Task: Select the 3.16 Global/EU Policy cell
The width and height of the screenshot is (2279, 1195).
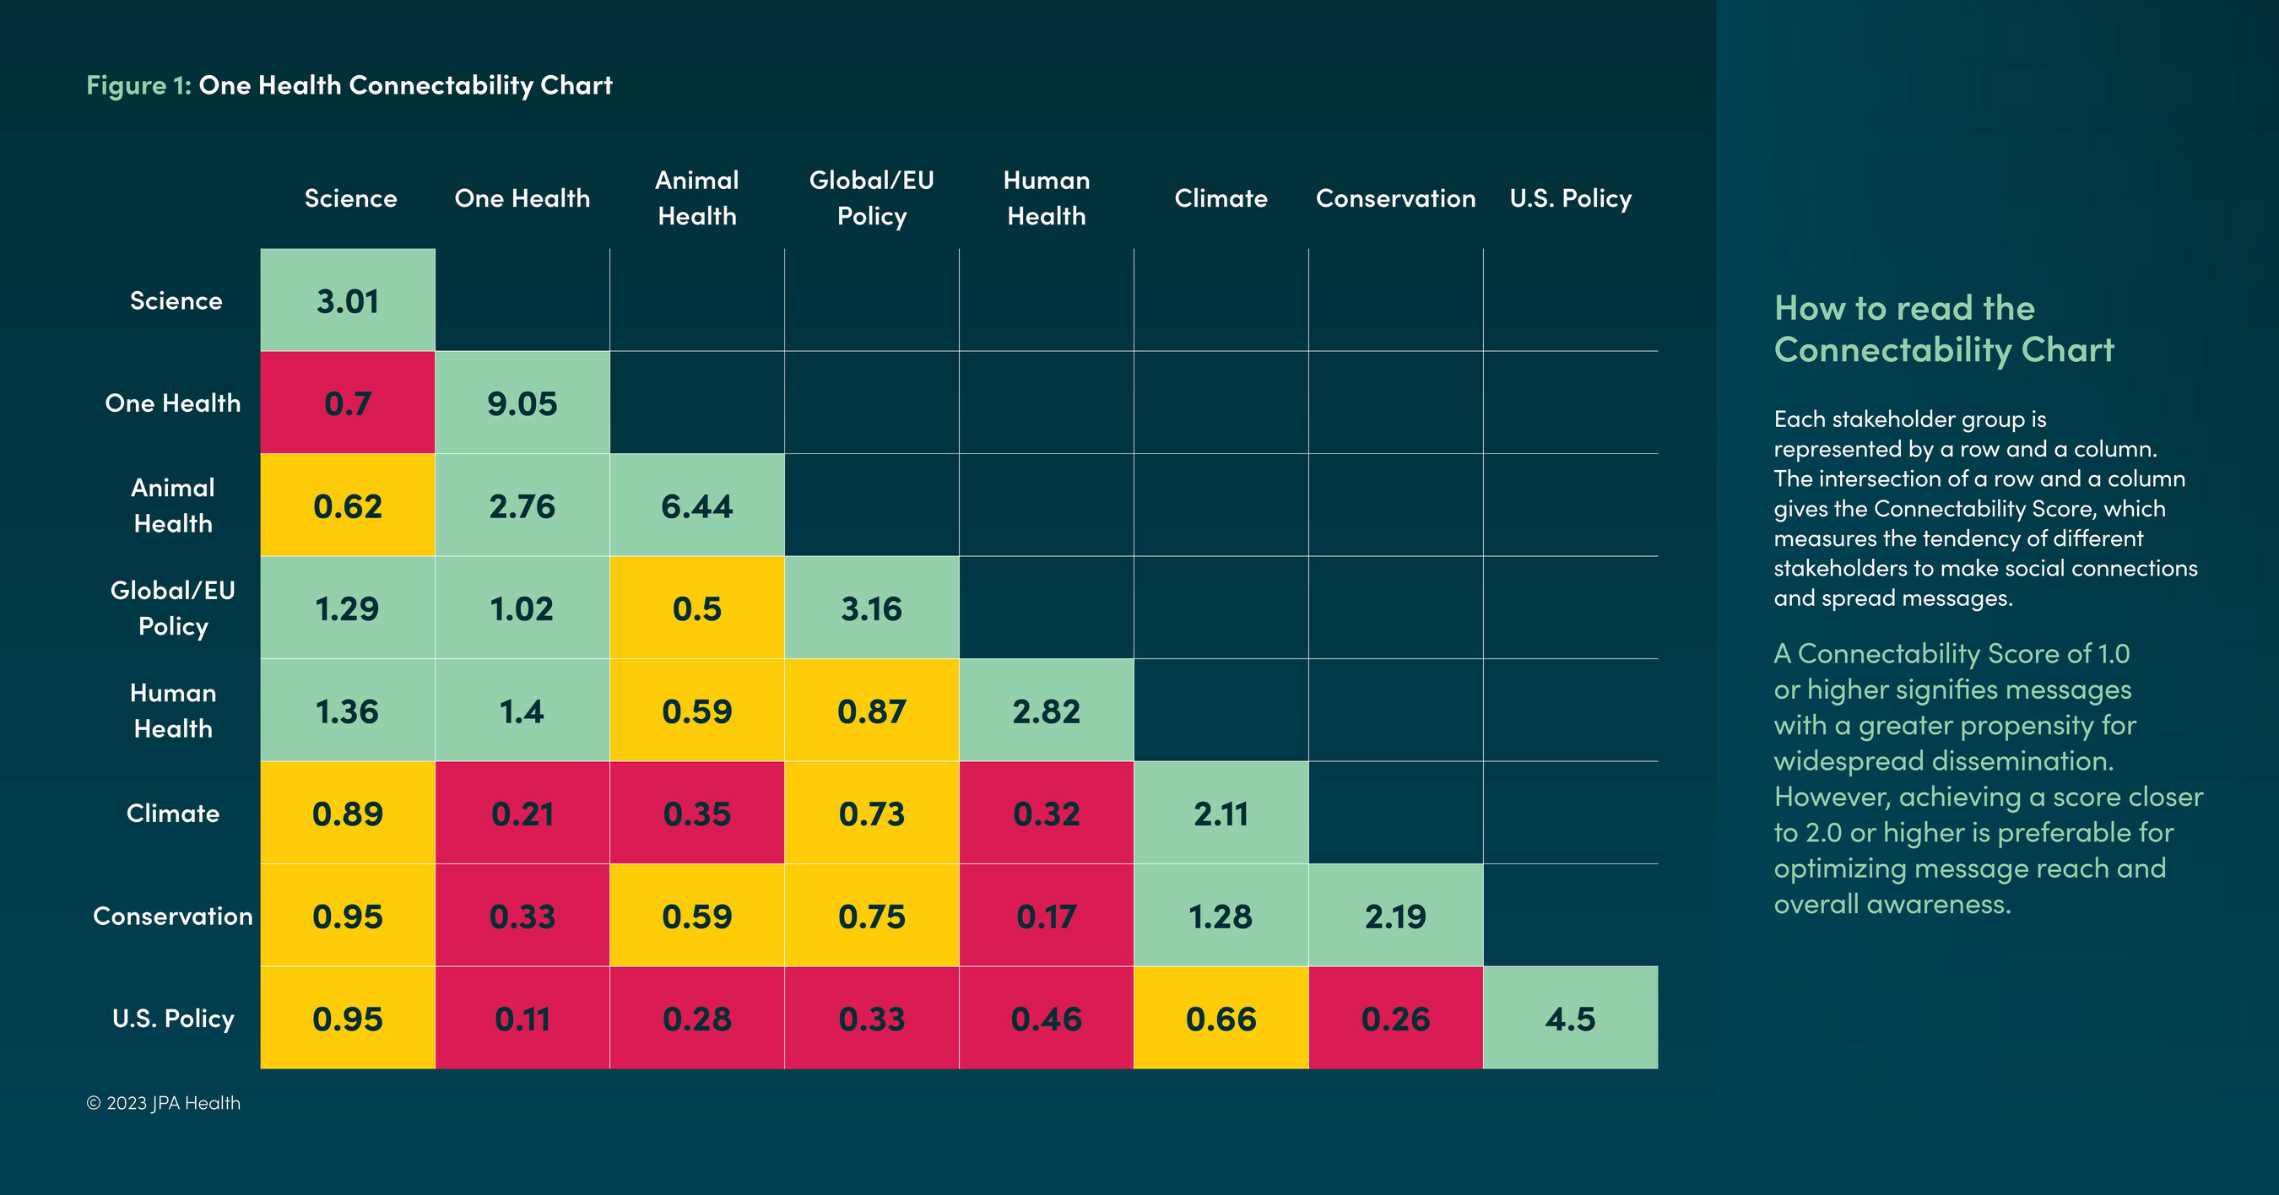Action: 871,608
